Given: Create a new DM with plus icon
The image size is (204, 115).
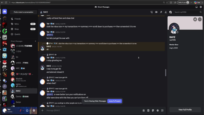Looking at the screenshot, I should [x=35, y=41].
